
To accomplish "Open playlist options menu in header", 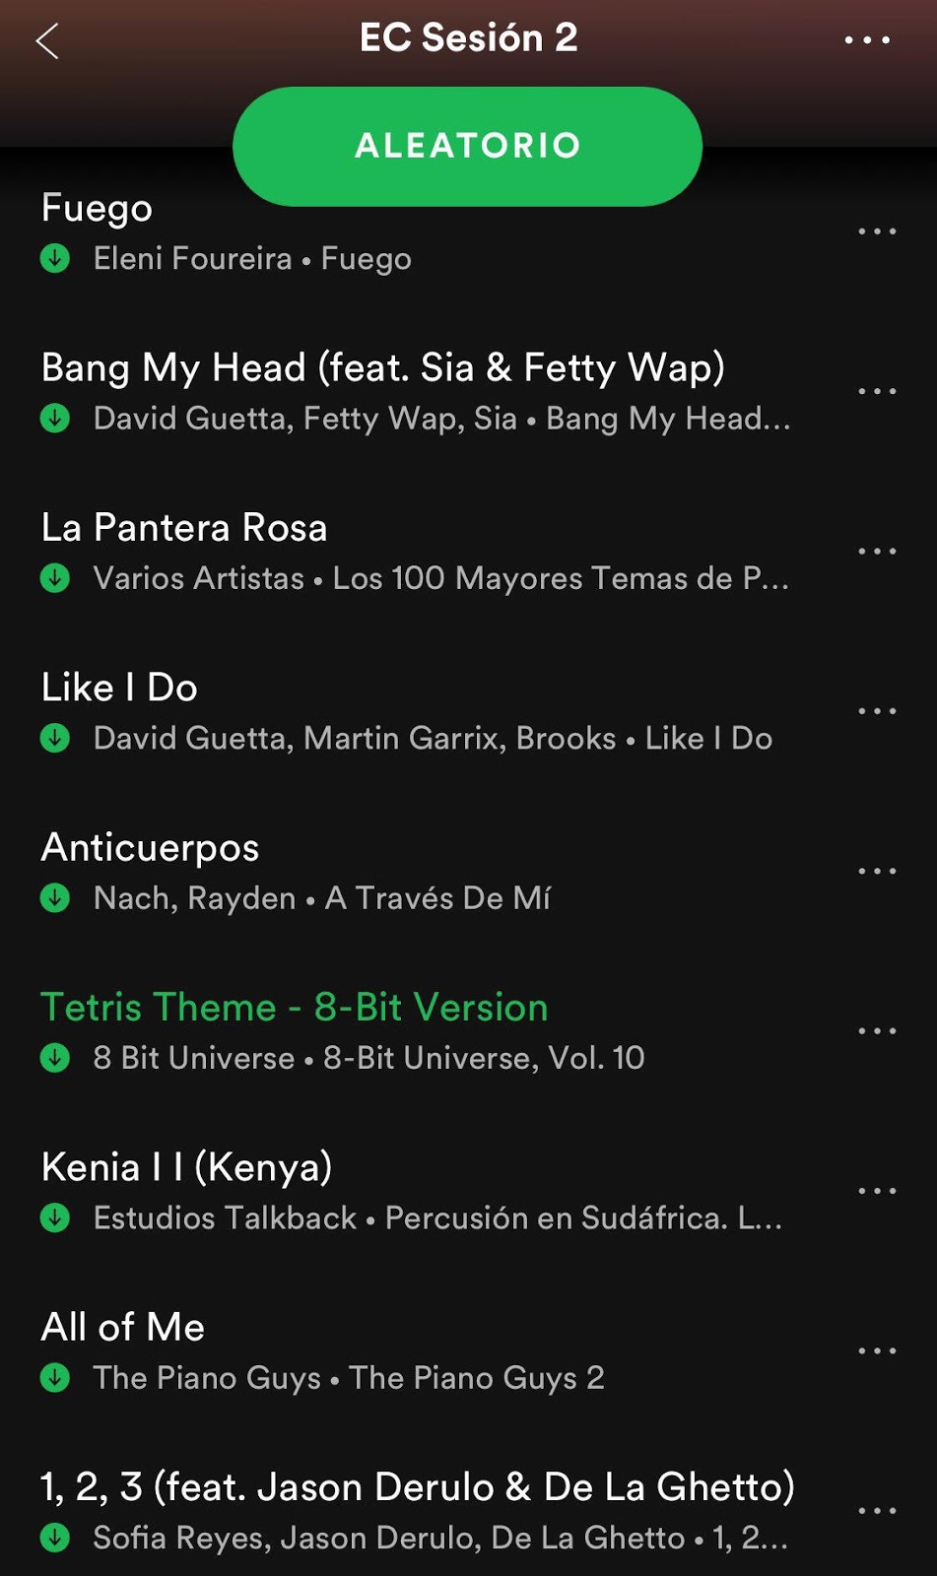I will pyautogui.click(x=867, y=40).
